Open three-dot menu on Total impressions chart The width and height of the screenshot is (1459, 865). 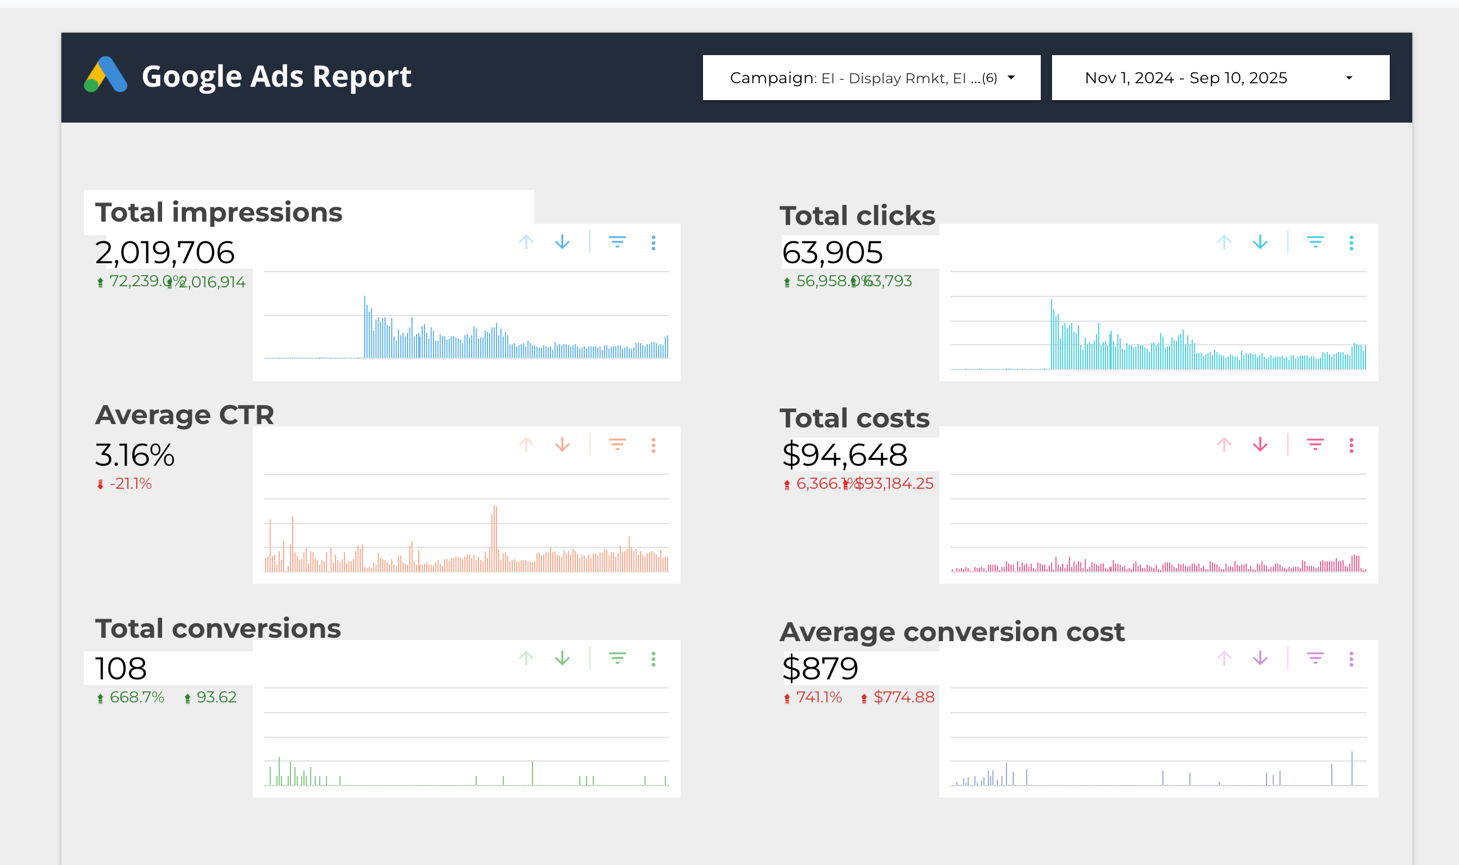tap(654, 242)
